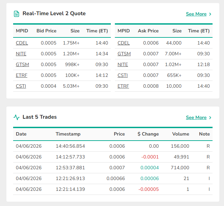This screenshot has height=206, width=224.
Task: Select timestamp 12:21:26.913
Action: pyautogui.click(x=70, y=178)
